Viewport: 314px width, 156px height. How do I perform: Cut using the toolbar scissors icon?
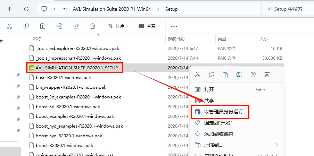[9, 26]
